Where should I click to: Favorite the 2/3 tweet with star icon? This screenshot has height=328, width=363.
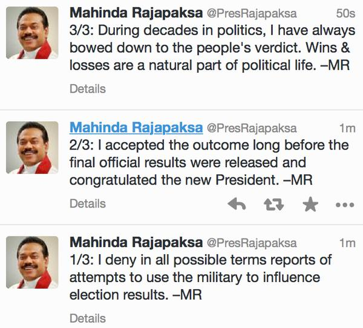click(x=310, y=204)
